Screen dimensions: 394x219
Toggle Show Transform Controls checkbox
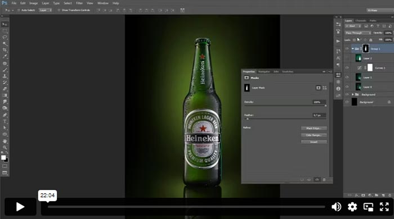coord(59,10)
